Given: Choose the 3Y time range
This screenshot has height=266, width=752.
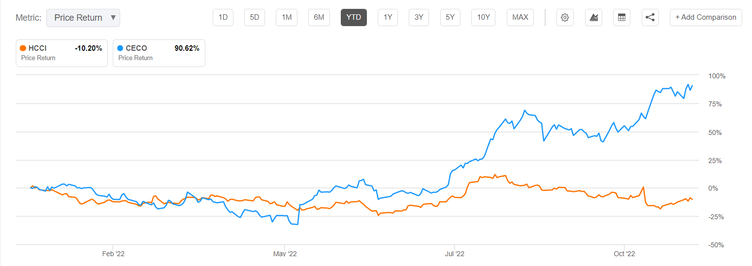Looking at the screenshot, I should (419, 18).
